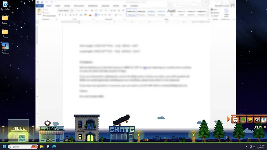Click the Find button in Editing group
This screenshot has height=150, width=267.
[x=215, y=10]
